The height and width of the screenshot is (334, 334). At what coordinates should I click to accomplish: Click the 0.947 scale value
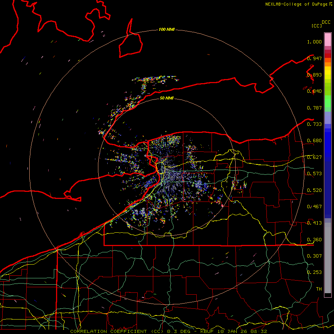tap(314, 58)
